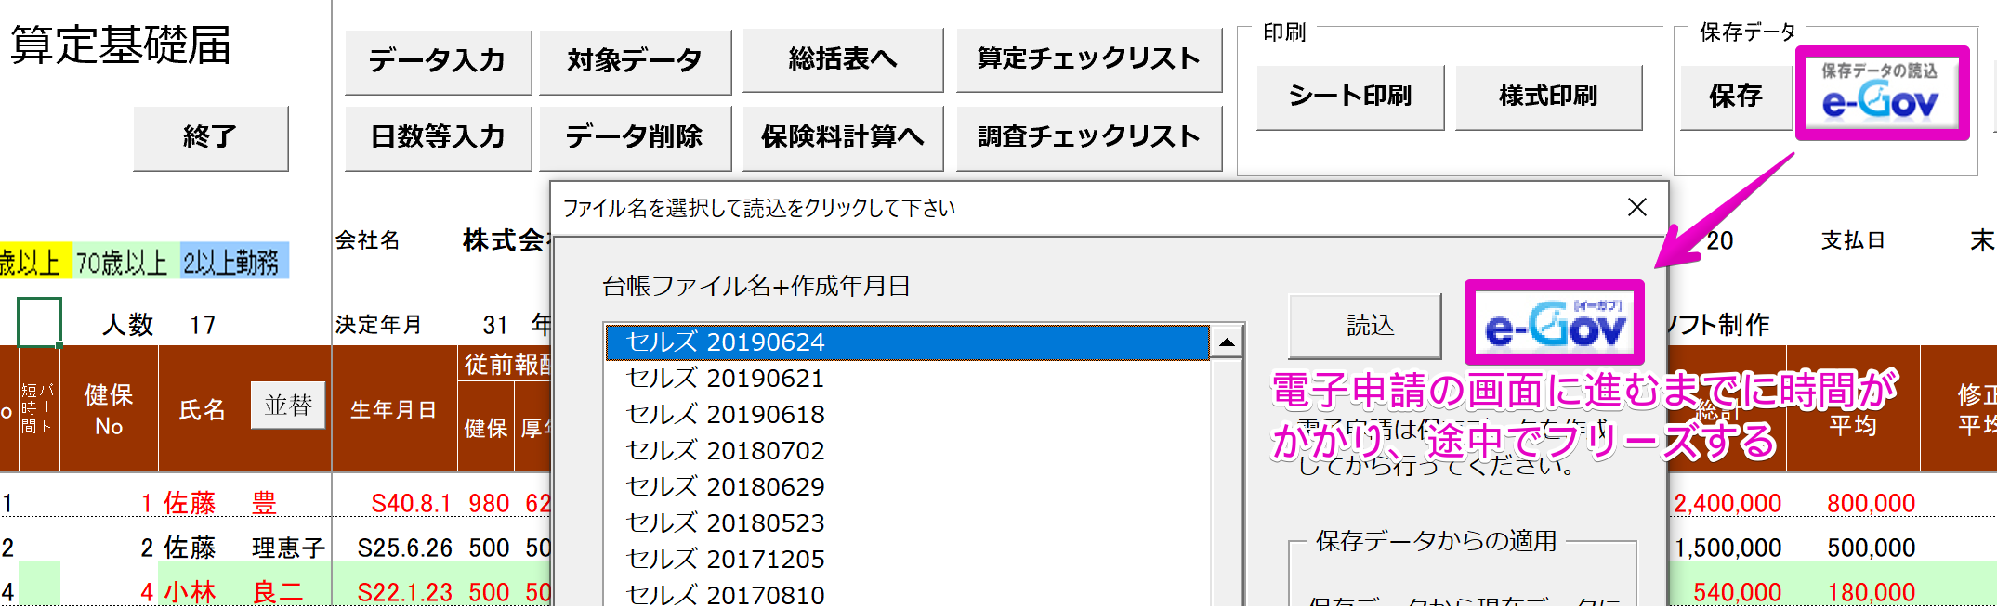The height and width of the screenshot is (606, 1997).
Task: Click 様式印刷 button
Action: coord(1548,97)
